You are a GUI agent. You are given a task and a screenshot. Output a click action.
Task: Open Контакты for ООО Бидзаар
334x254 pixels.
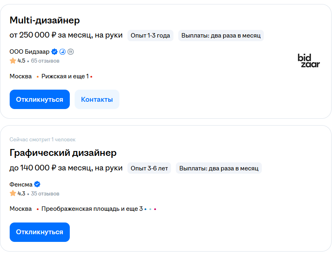[x=97, y=99]
